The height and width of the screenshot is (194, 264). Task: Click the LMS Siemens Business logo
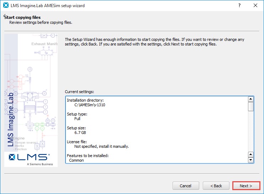30,158
